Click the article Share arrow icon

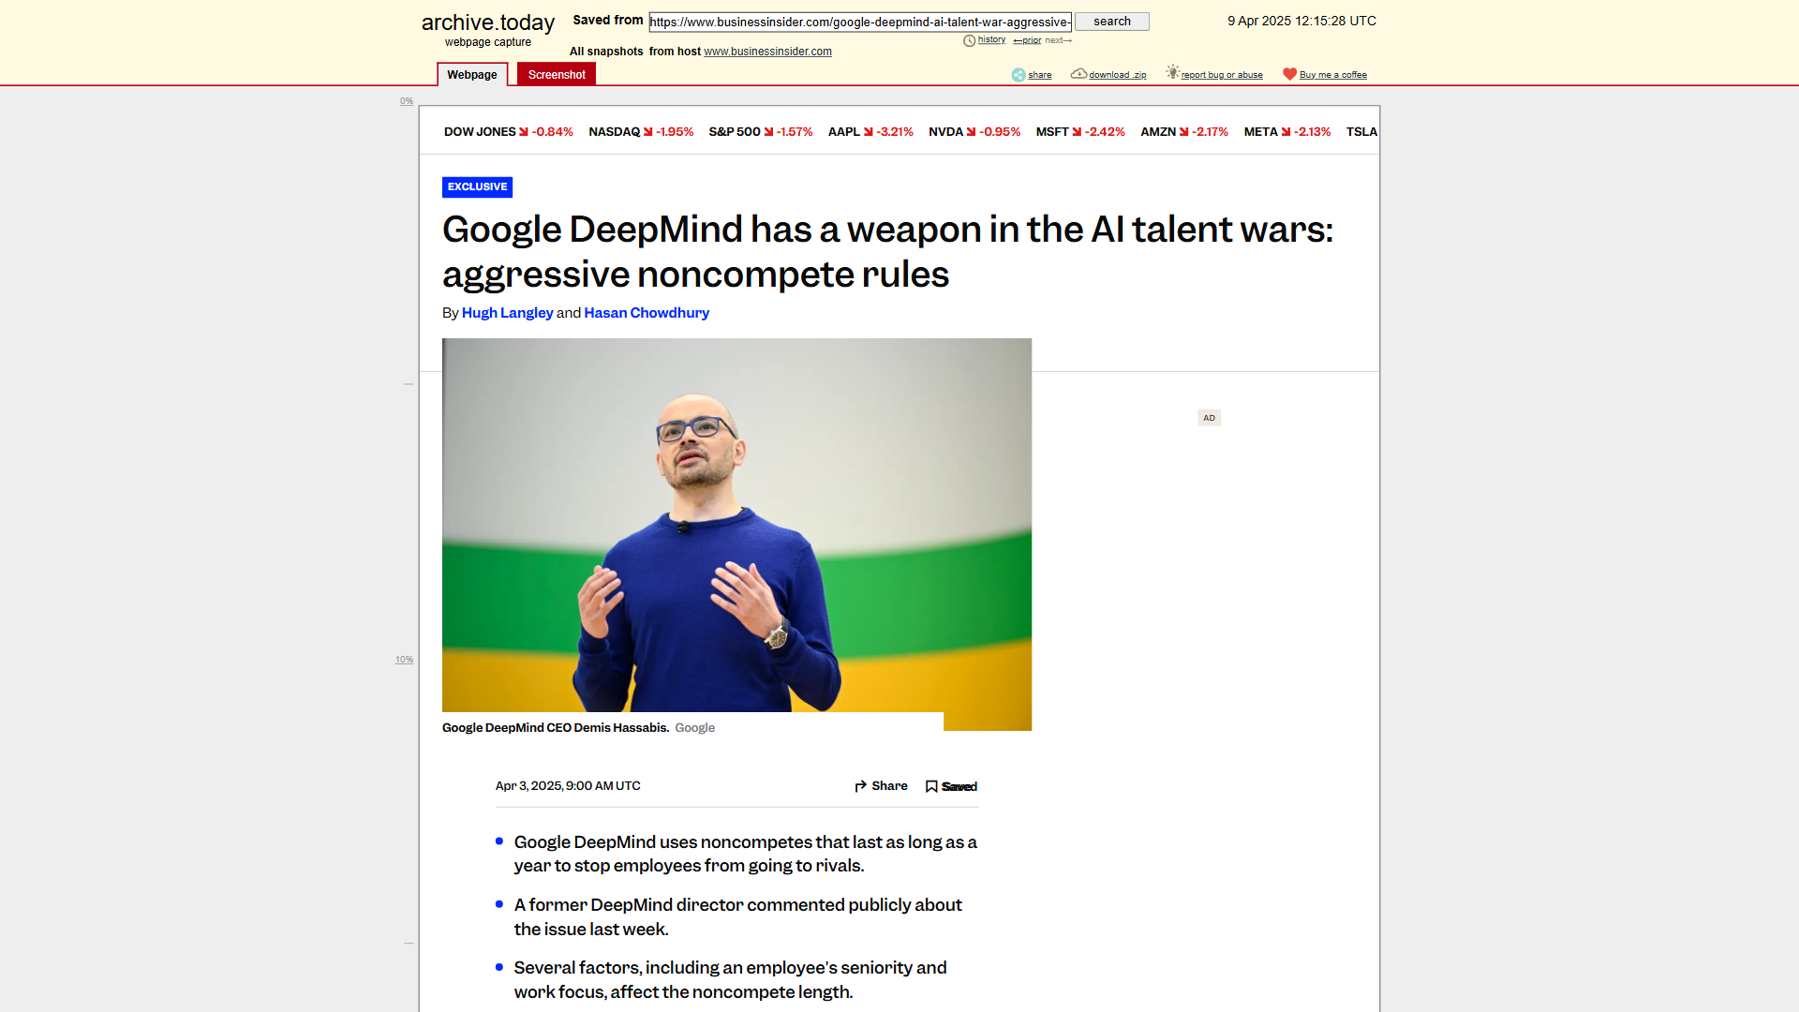coord(860,786)
